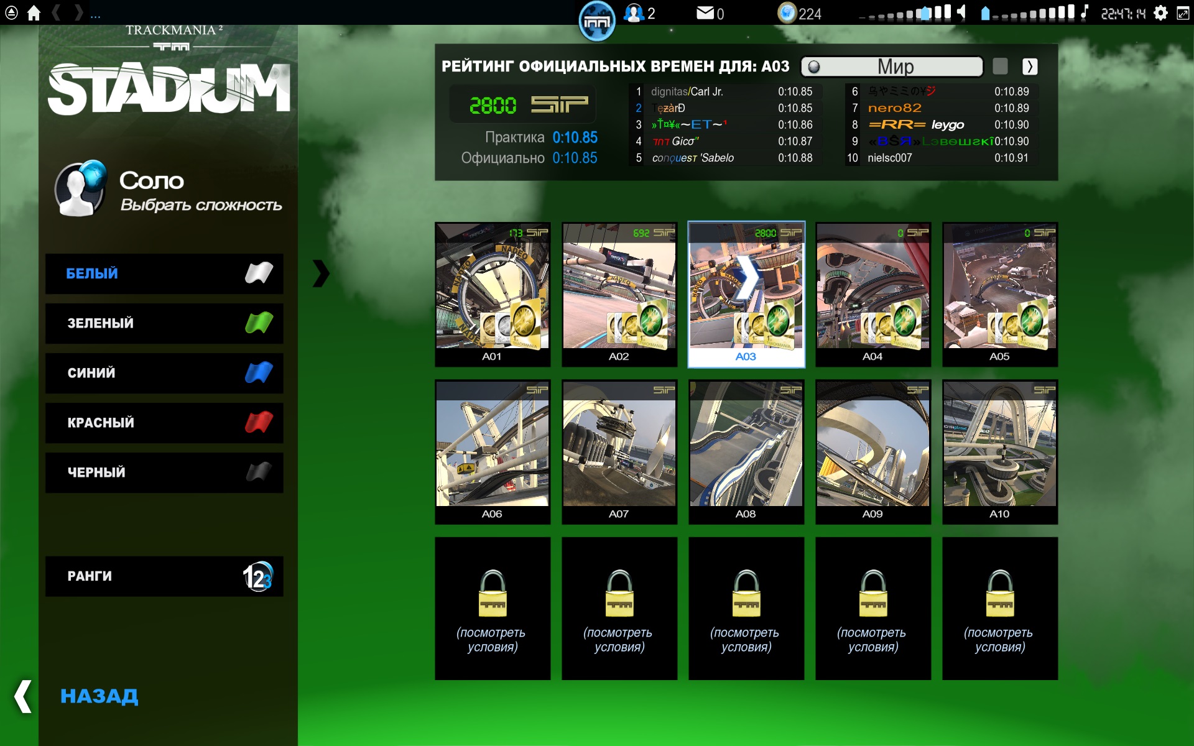Image resolution: width=1194 pixels, height=746 pixels.
Task: Open track A04 thumbnail
Action: pos(873,294)
